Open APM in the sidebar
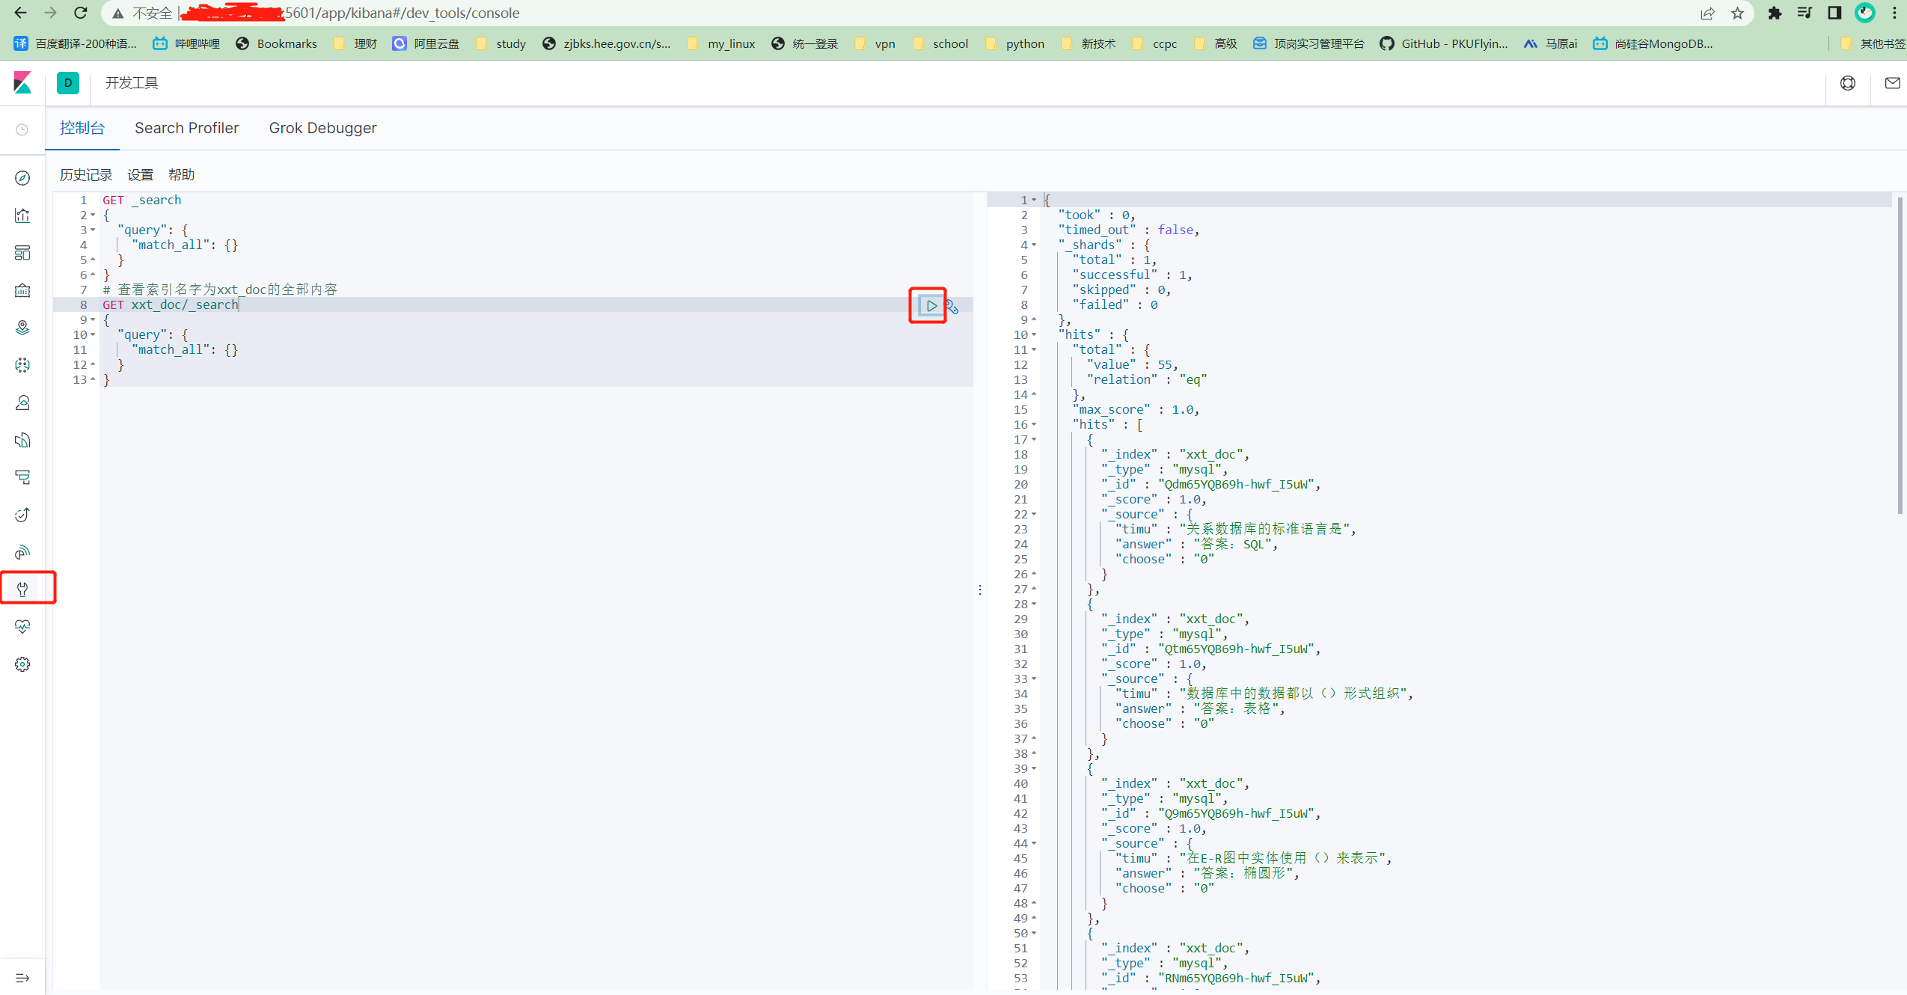The width and height of the screenshot is (1907, 995). click(22, 477)
